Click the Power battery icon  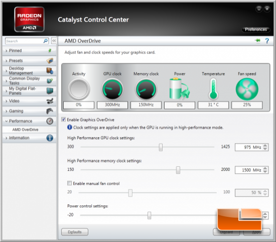click(x=179, y=89)
